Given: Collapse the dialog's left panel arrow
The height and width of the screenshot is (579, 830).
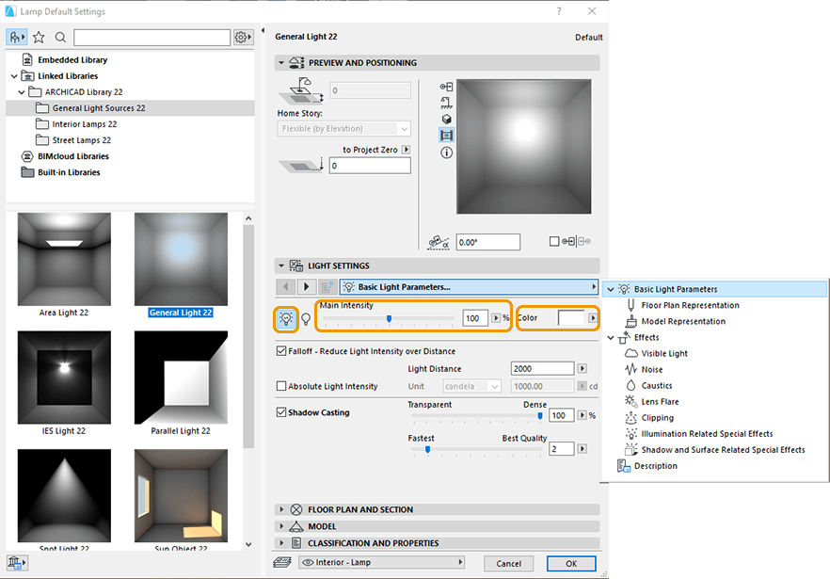Looking at the screenshot, I should pyautogui.click(x=263, y=31).
